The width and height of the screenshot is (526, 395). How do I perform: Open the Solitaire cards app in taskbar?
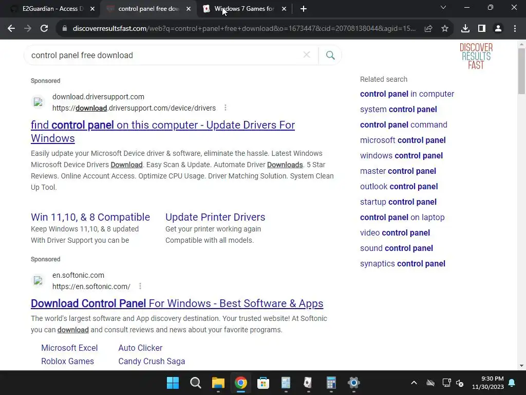308,383
